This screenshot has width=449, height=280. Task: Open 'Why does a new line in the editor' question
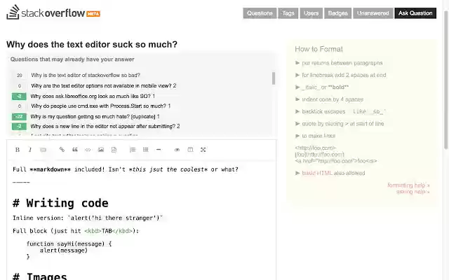tap(103, 126)
